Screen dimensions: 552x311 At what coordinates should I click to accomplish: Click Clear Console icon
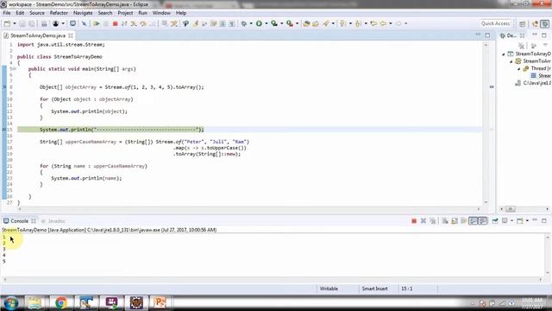[x=445, y=221]
